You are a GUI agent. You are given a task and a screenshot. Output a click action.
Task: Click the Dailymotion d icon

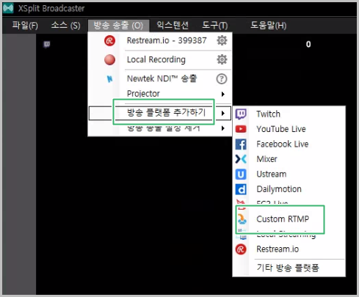pyautogui.click(x=241, y=189)
